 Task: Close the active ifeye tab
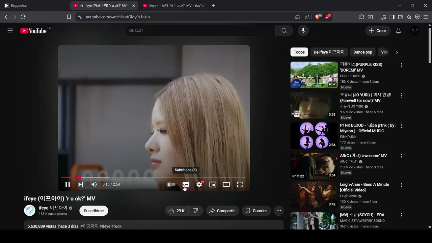[134, 6]
